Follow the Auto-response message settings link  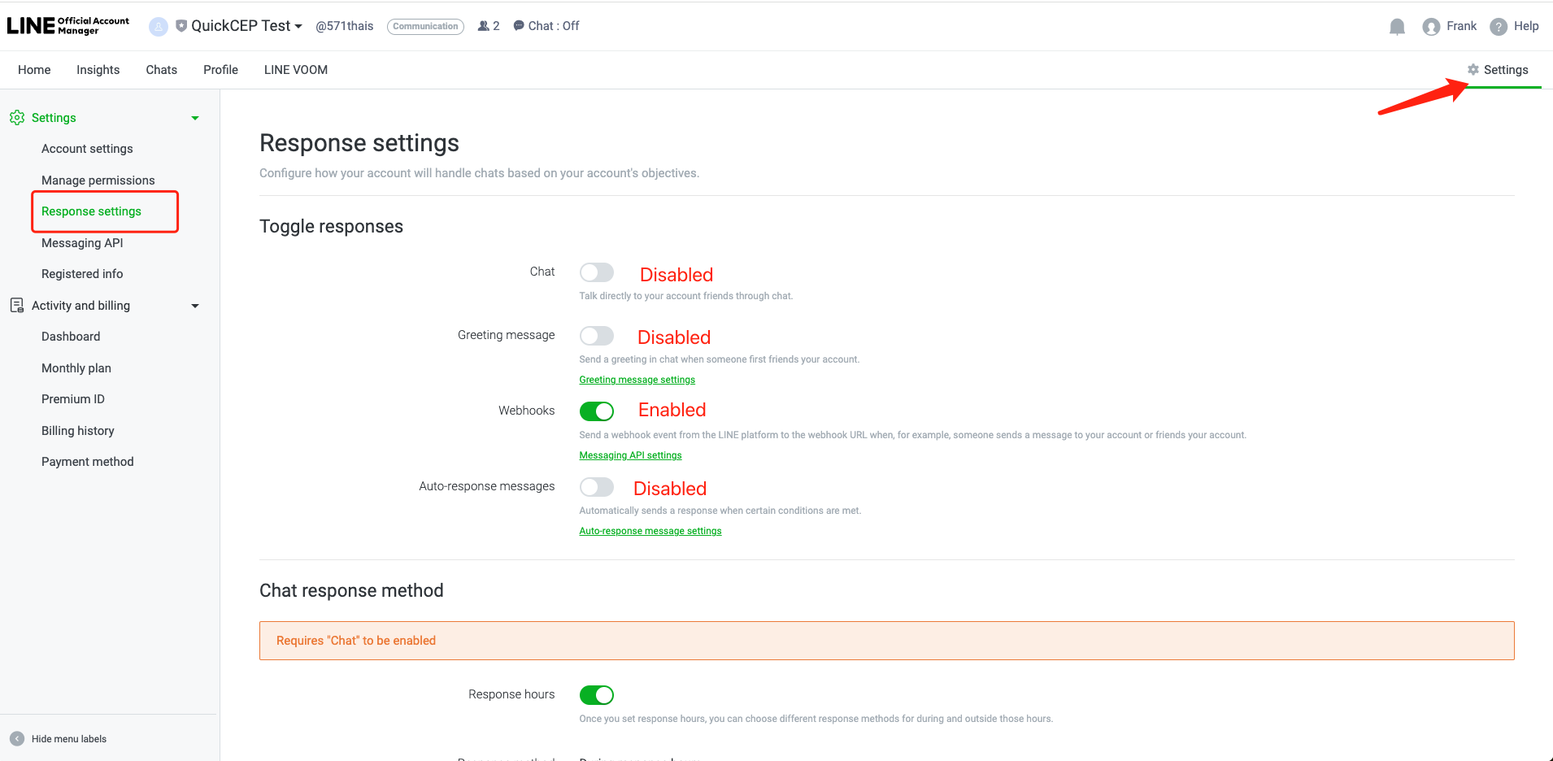click(650, 531)
